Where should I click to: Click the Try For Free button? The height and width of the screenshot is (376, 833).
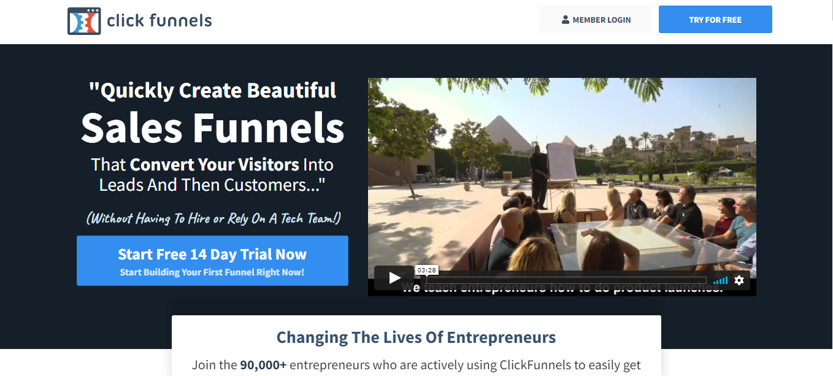click(x=715, y=20)
